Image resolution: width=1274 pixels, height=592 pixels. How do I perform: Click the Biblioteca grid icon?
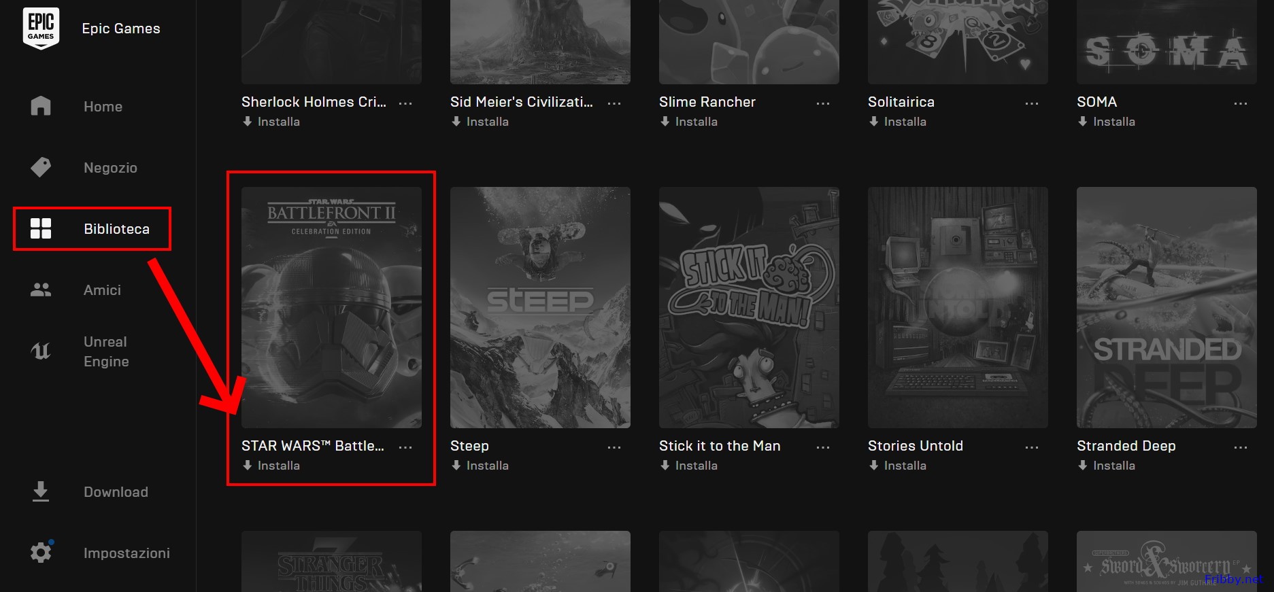tap(41, 228)
